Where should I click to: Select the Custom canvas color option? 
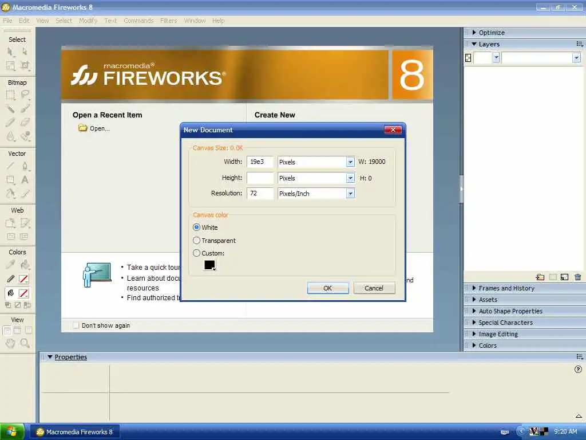(208, 253)
